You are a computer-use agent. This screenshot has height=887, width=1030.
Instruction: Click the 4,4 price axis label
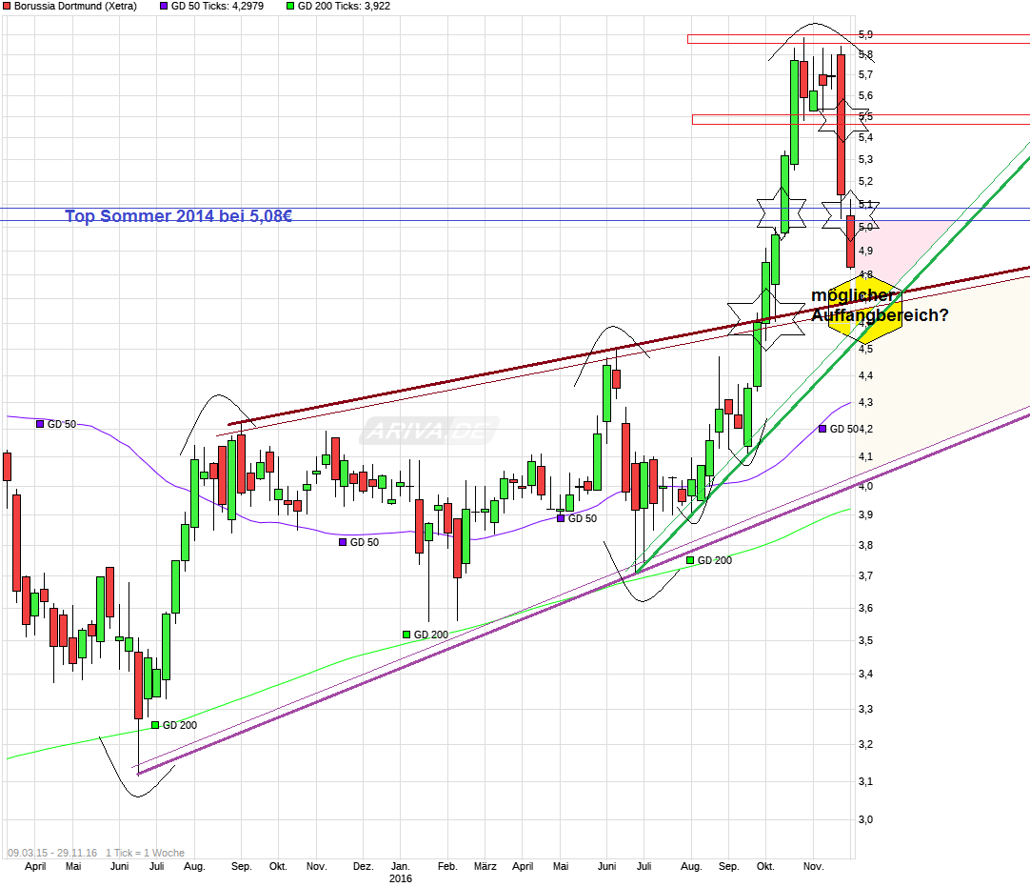click(865, 376)
